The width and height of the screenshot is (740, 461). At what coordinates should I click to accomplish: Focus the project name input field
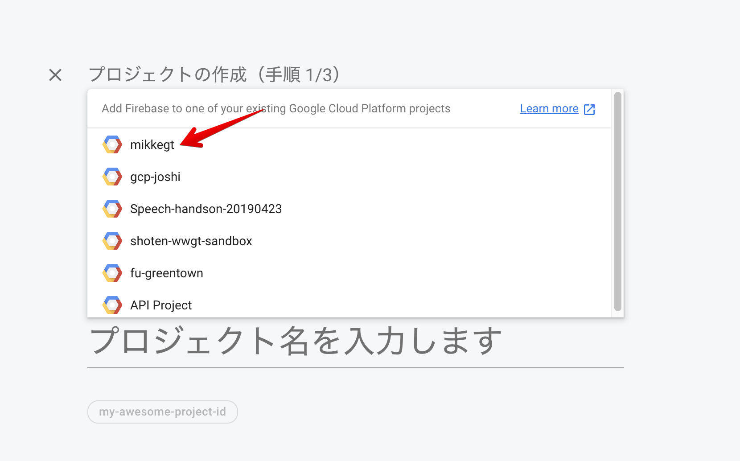coord(356,342)
